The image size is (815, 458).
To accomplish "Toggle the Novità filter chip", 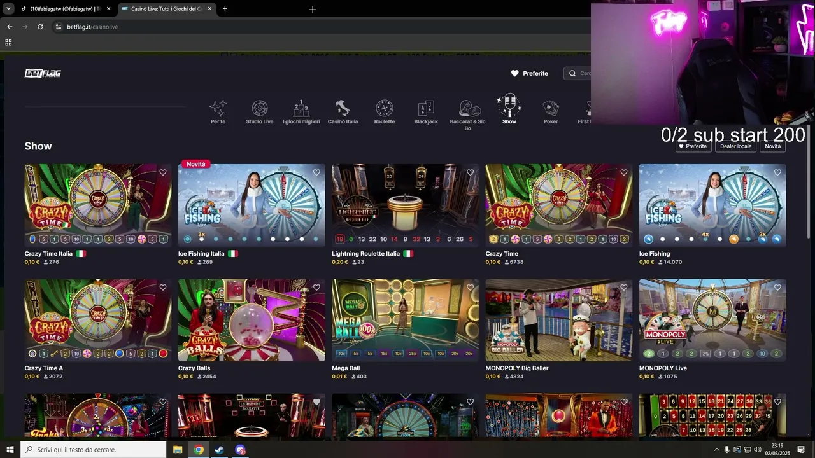I will point(772,146).
